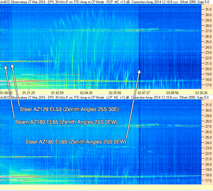Click the 21.0 frequency label on RCP scale

tap(208, 63)
